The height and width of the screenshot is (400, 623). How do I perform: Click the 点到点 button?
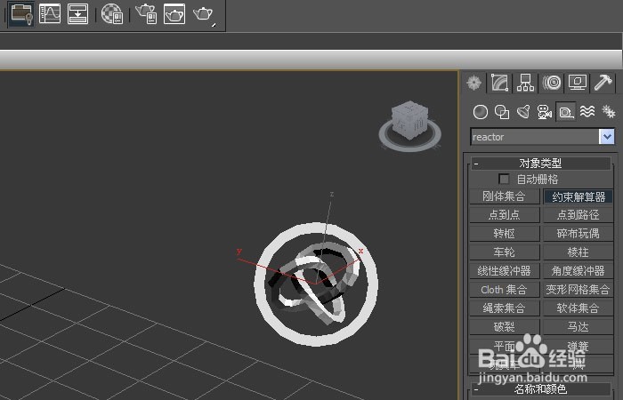(505, 215)
